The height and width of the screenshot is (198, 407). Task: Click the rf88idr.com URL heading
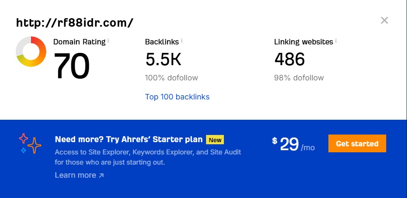click(x=75, y=23)
